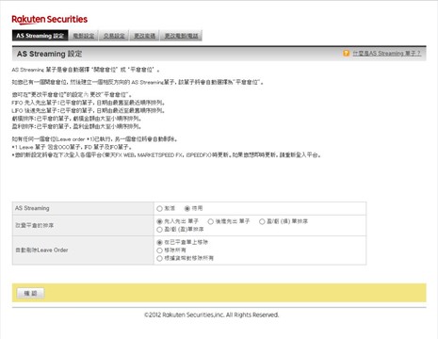The image size is (438, 339).
Task: Click the note line mentioning 'MARKETSPEED FX'
Action: (167, 155)
